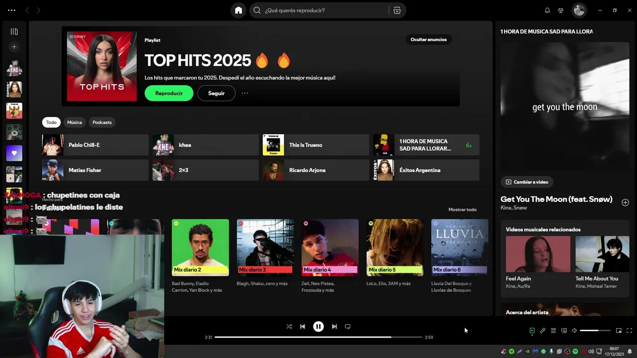Open the play queue icon

[x=553, y=331]
